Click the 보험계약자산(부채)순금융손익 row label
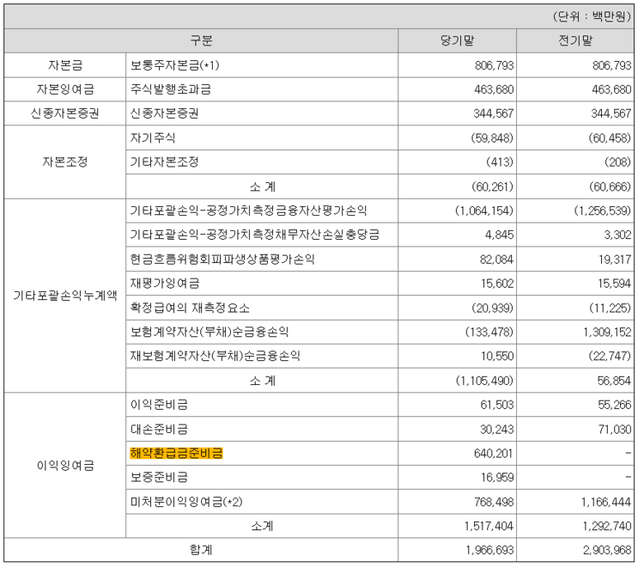 209,332
